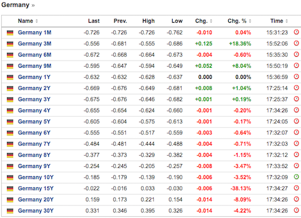The image size is (301, 218).
Task: Click the German flag next to Germany 15Y
Action: pos(10,189)
